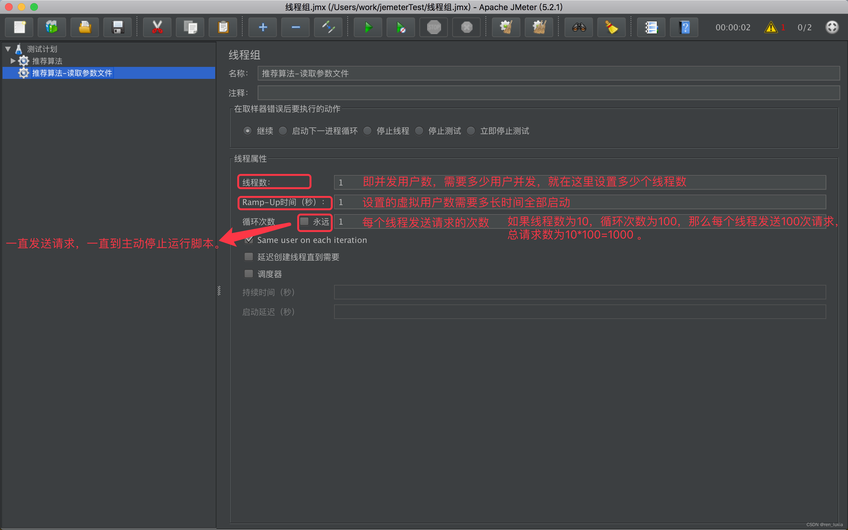Select the 立即停止测试 radio option
This screenshot has height=530, width=848.
coord(471,131)
